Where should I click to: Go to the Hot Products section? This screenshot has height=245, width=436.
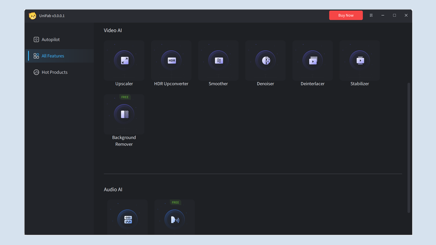55,72
